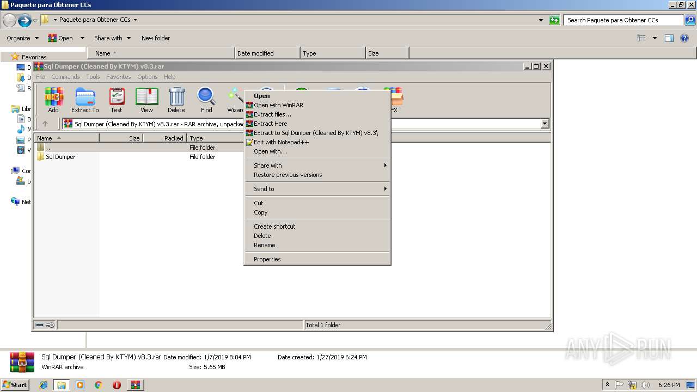Click in Search Paquete para Obtener CCs field

coord(623,20)
